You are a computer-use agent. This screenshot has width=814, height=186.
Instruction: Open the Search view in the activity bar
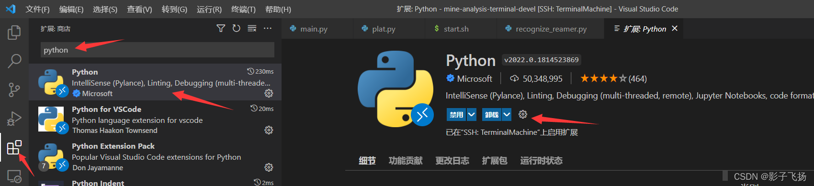click(14, 61)
